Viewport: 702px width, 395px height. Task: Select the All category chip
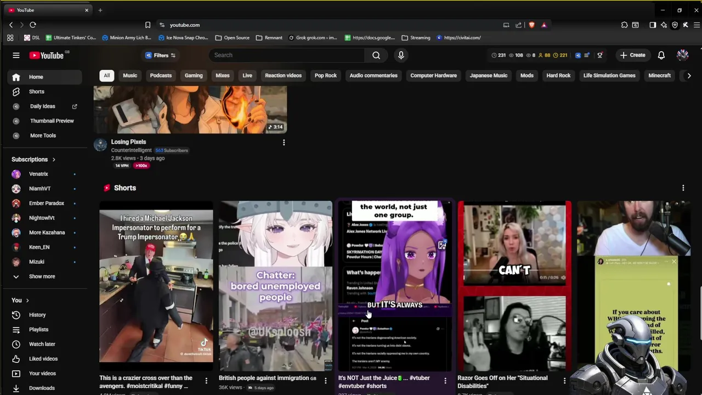107,76
